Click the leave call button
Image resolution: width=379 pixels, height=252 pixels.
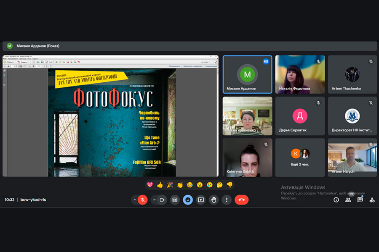click(241, 200)
